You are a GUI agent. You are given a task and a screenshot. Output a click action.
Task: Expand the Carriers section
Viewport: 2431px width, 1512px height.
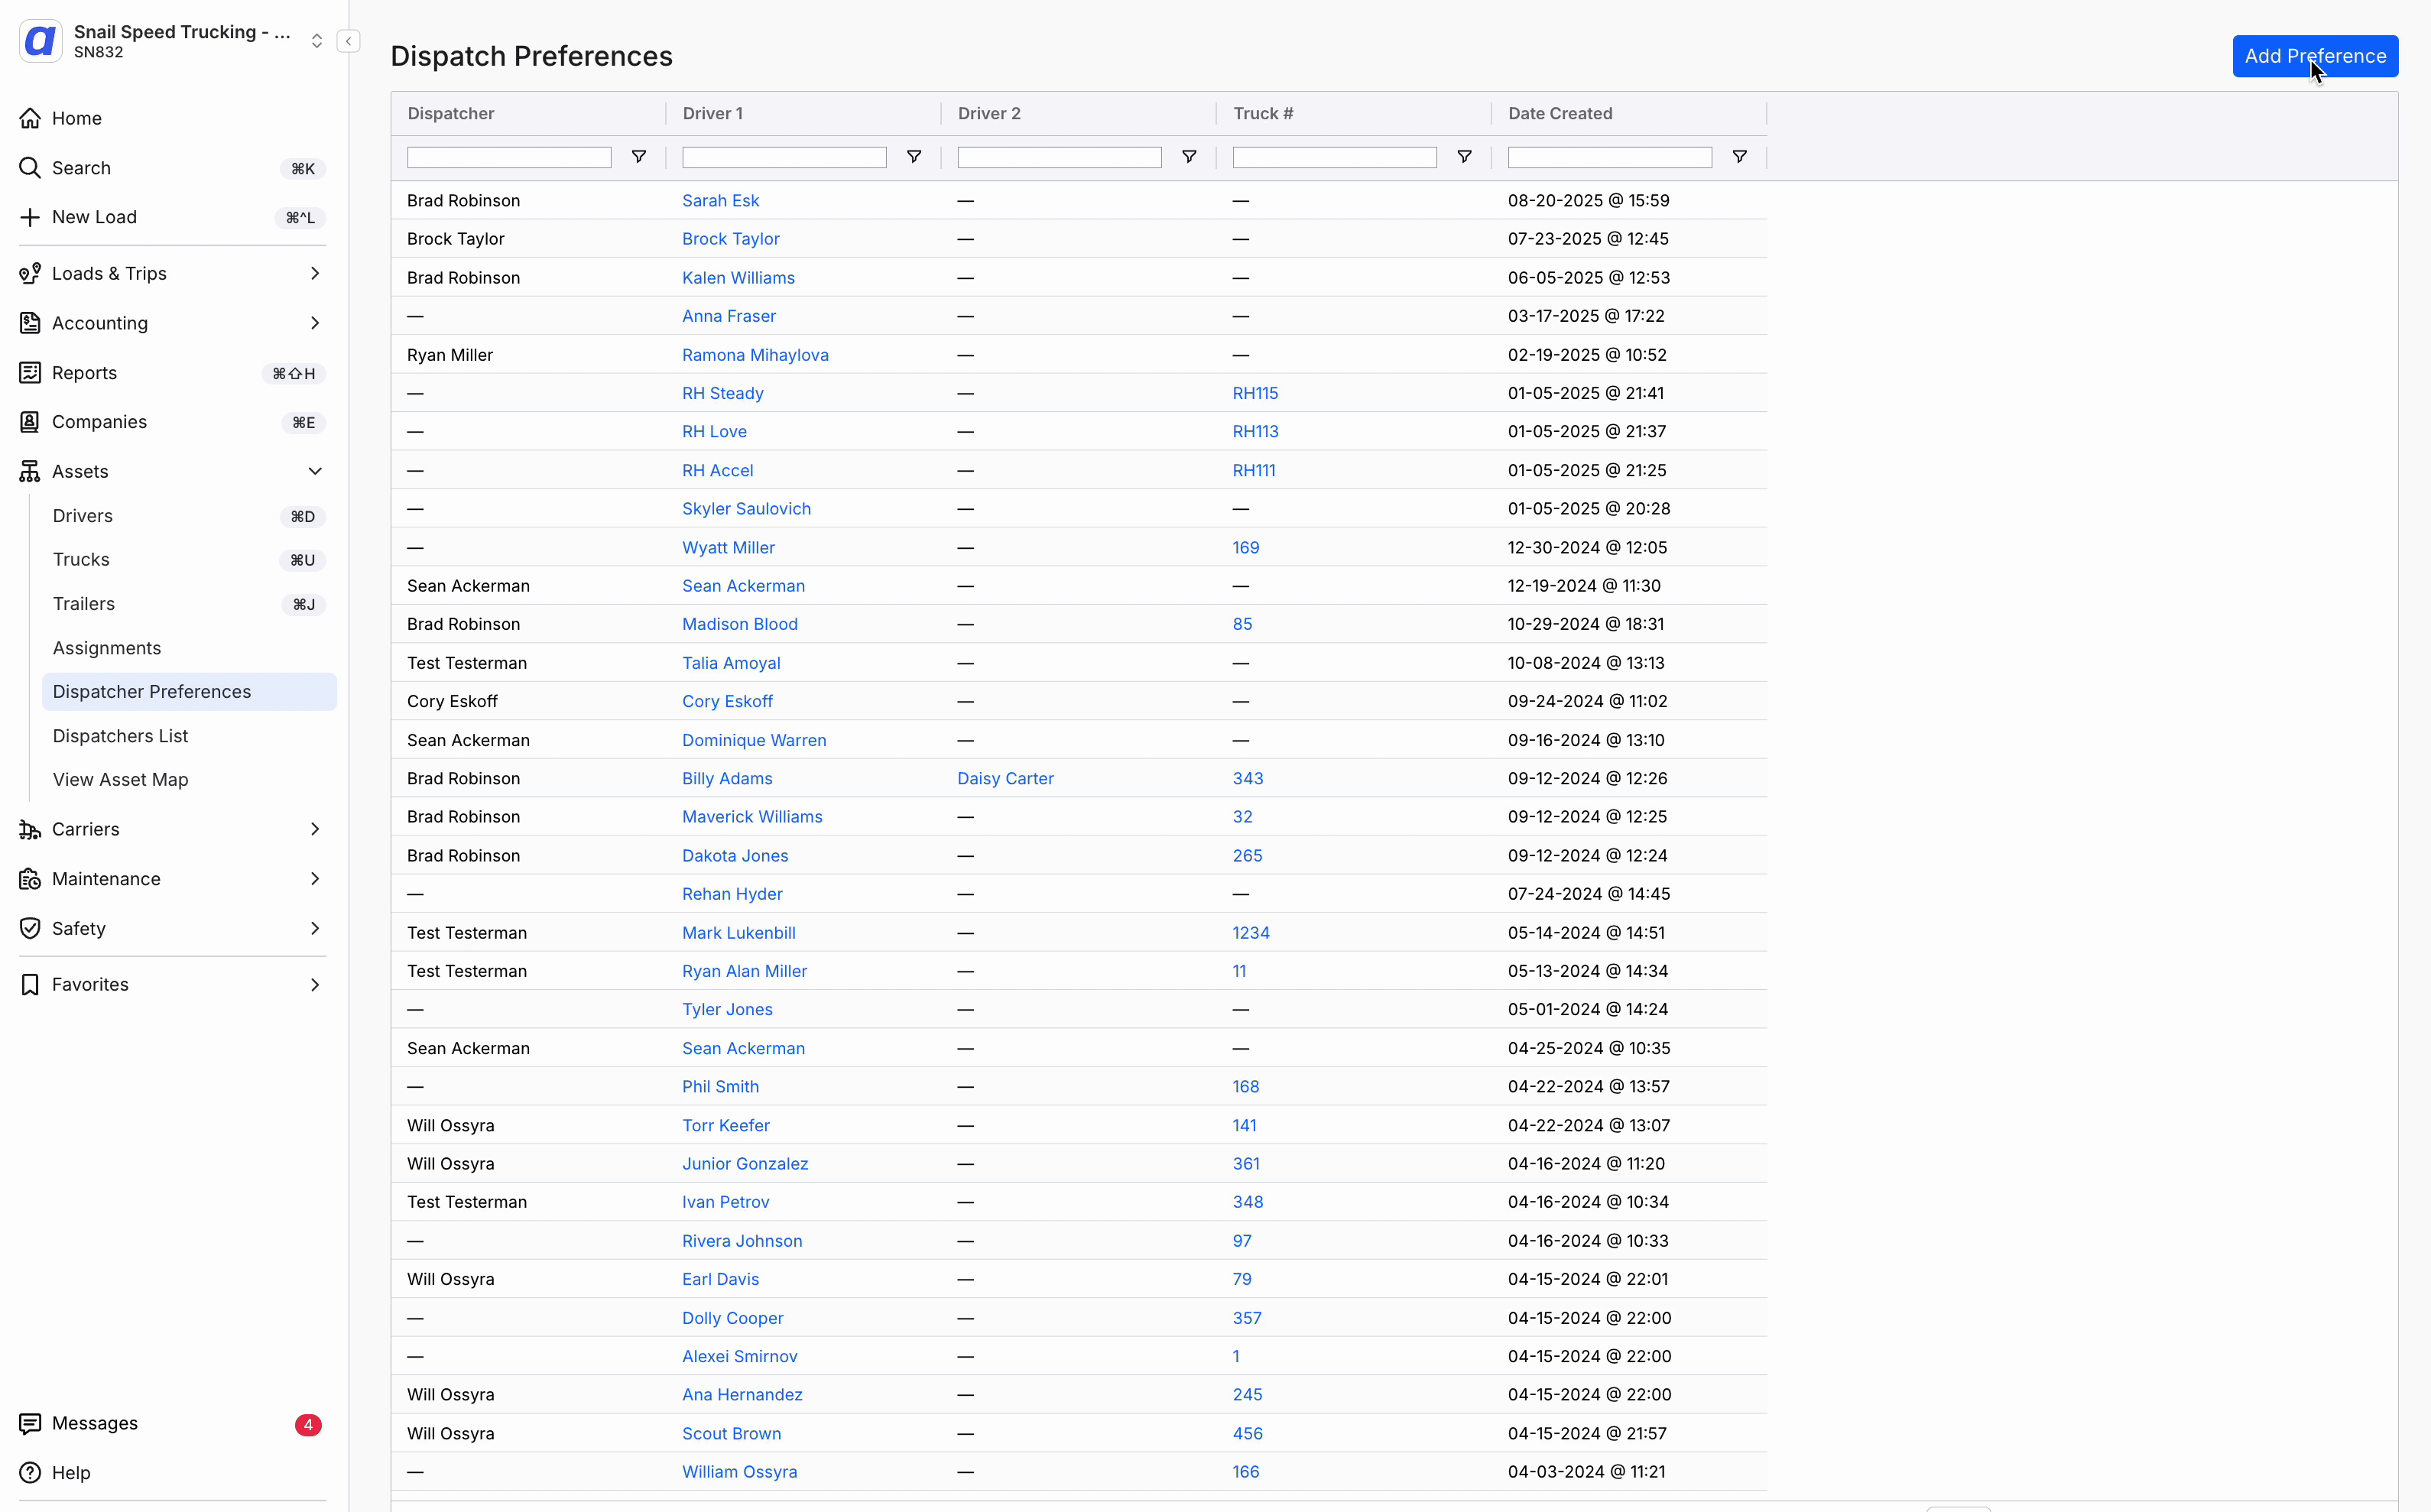point(172,829)
